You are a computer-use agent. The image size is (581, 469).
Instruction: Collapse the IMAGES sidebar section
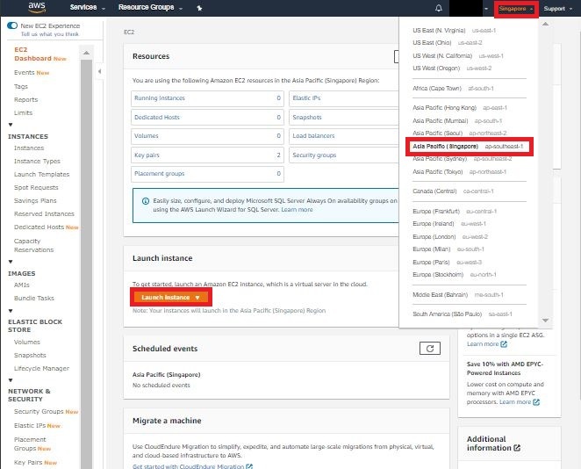pos(11,262)
